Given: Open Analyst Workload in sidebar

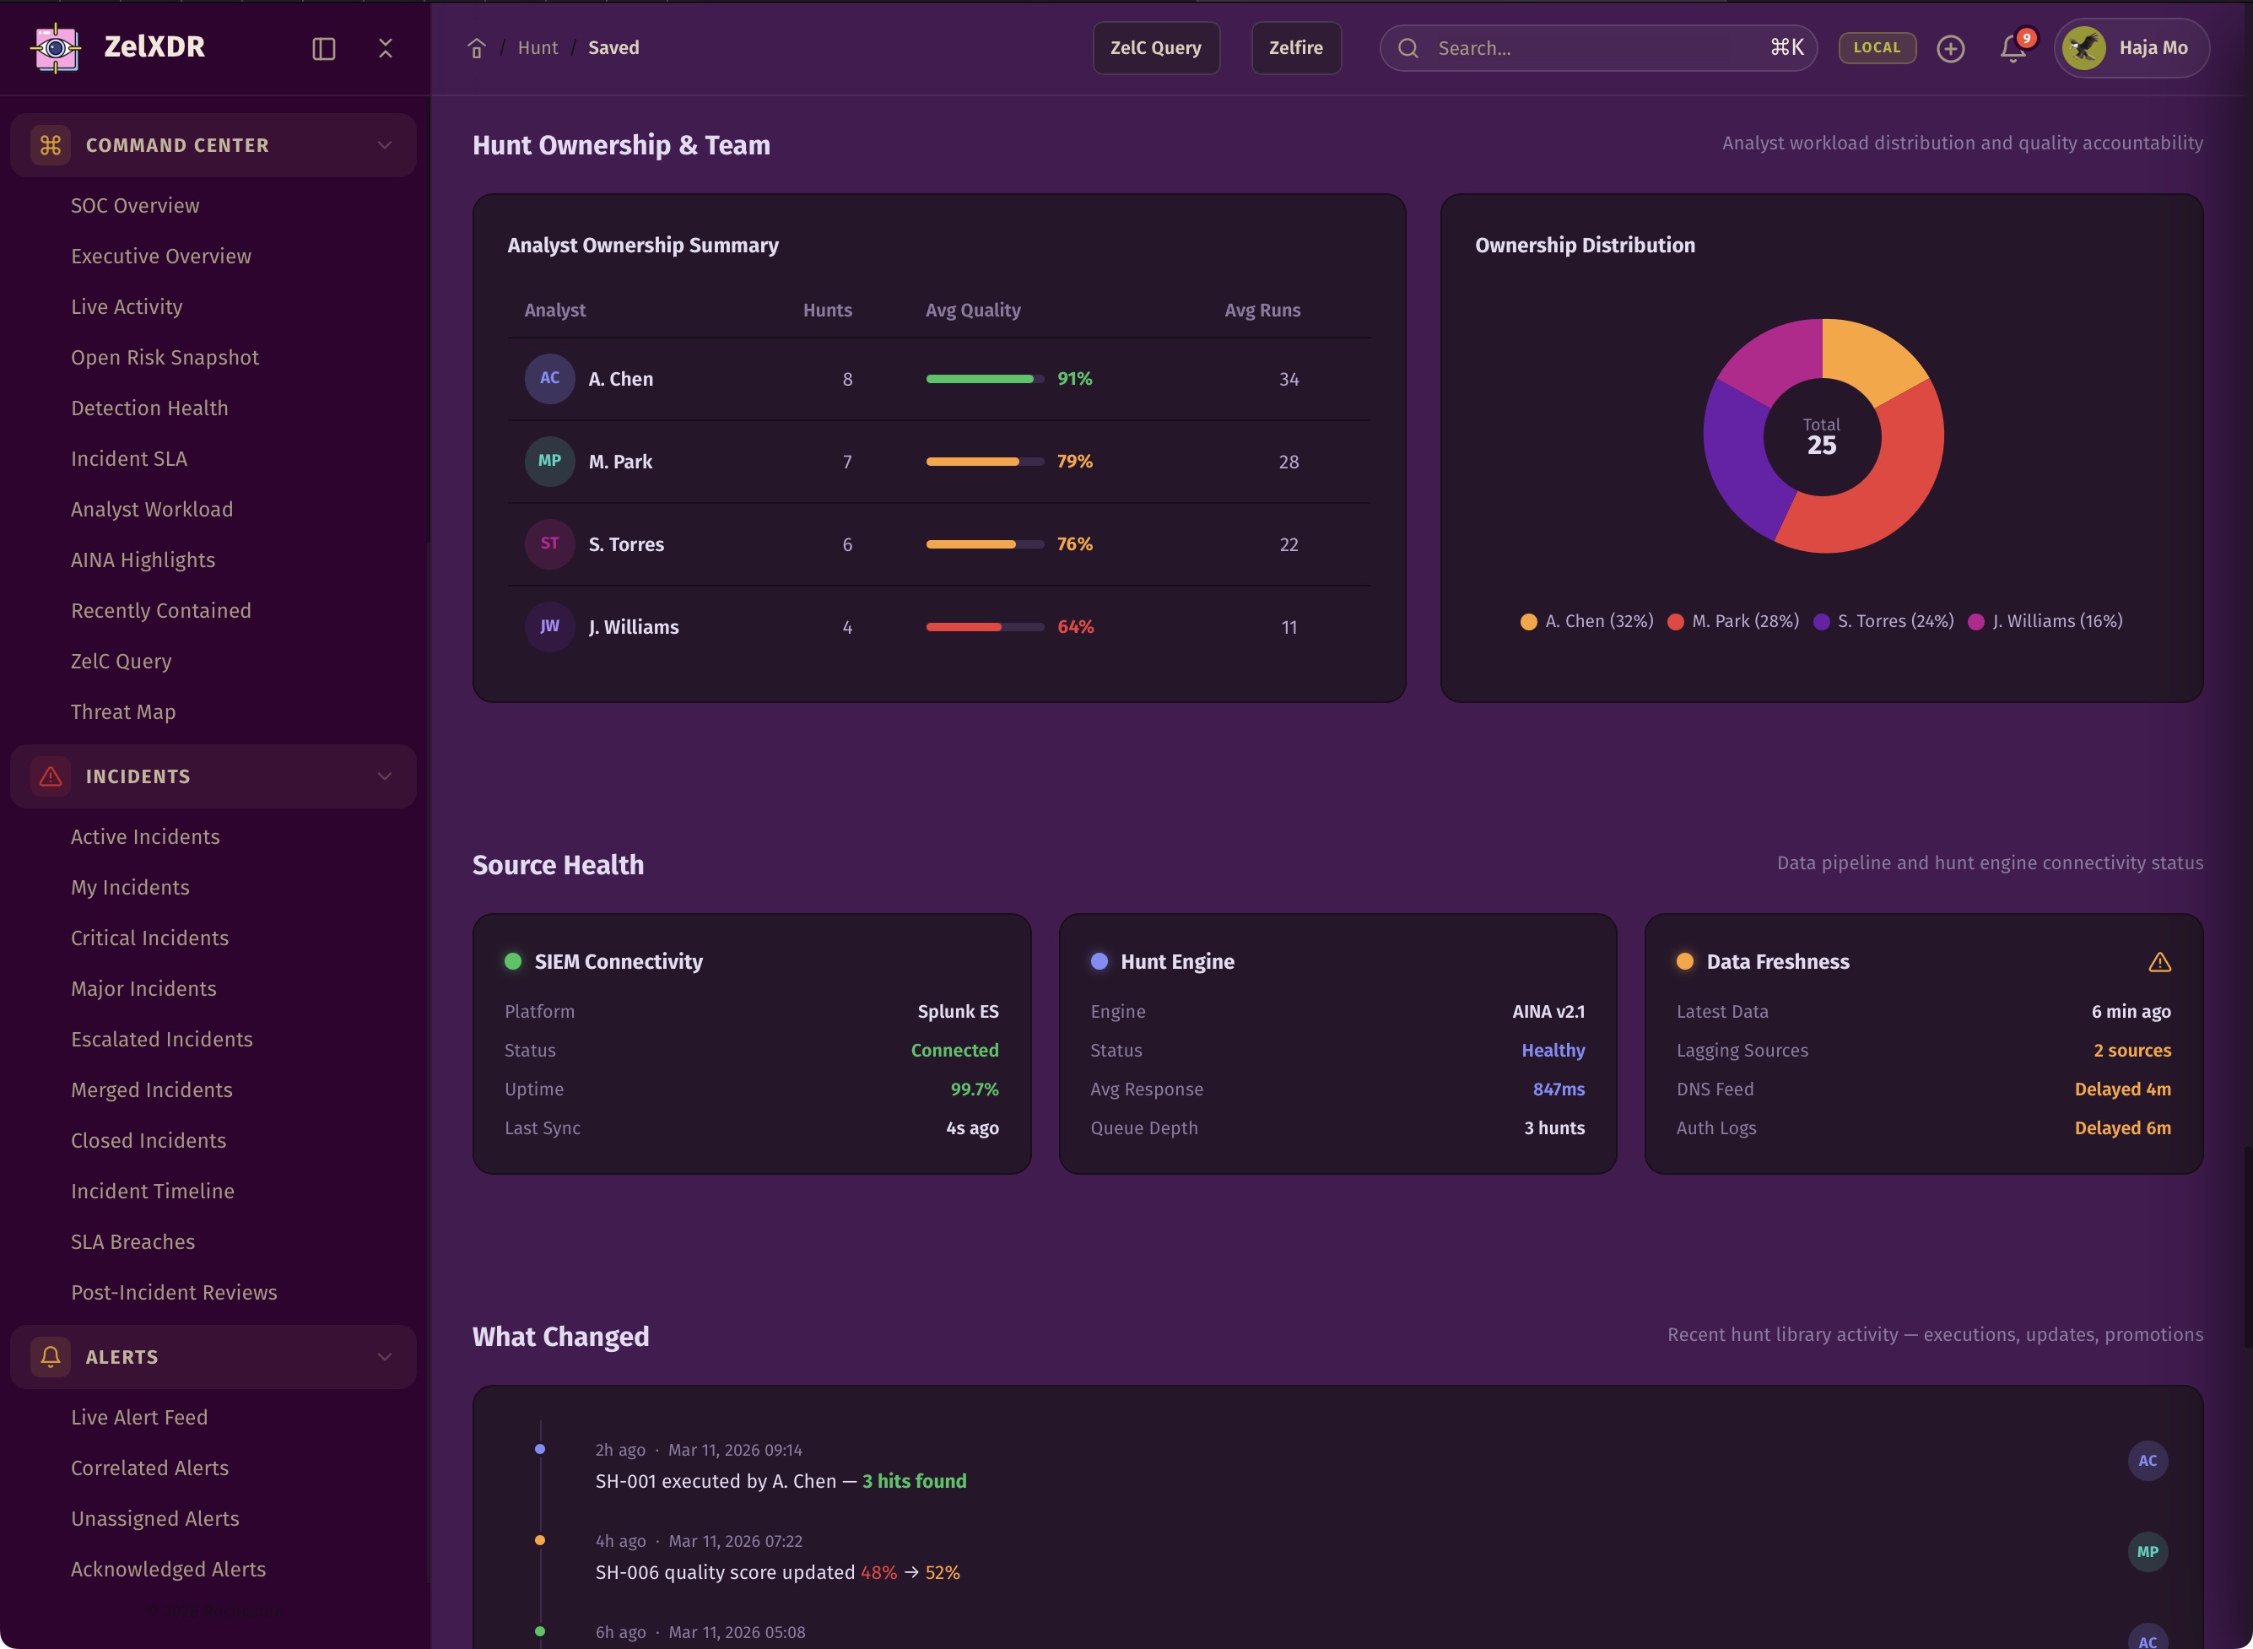Looking at the screenshot, I should (152, 509).
